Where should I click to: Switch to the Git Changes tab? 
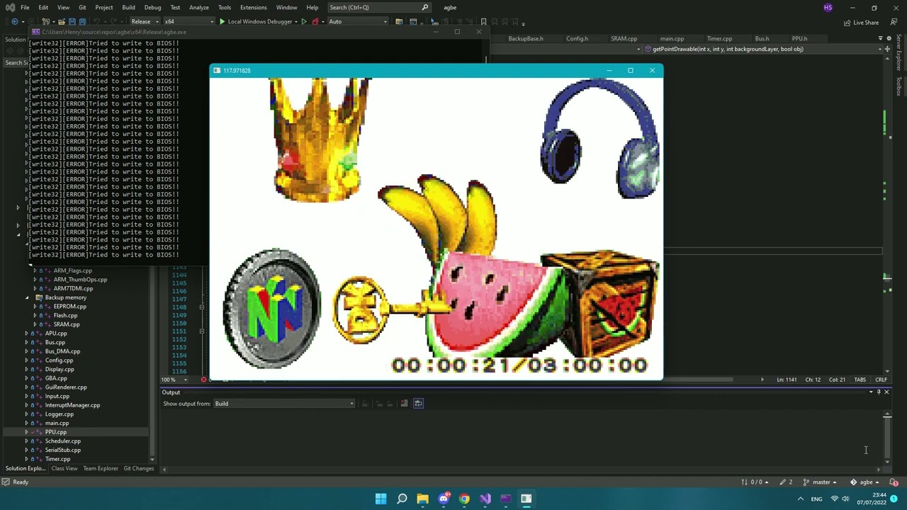pyautogui.click(x=138, y=468)
